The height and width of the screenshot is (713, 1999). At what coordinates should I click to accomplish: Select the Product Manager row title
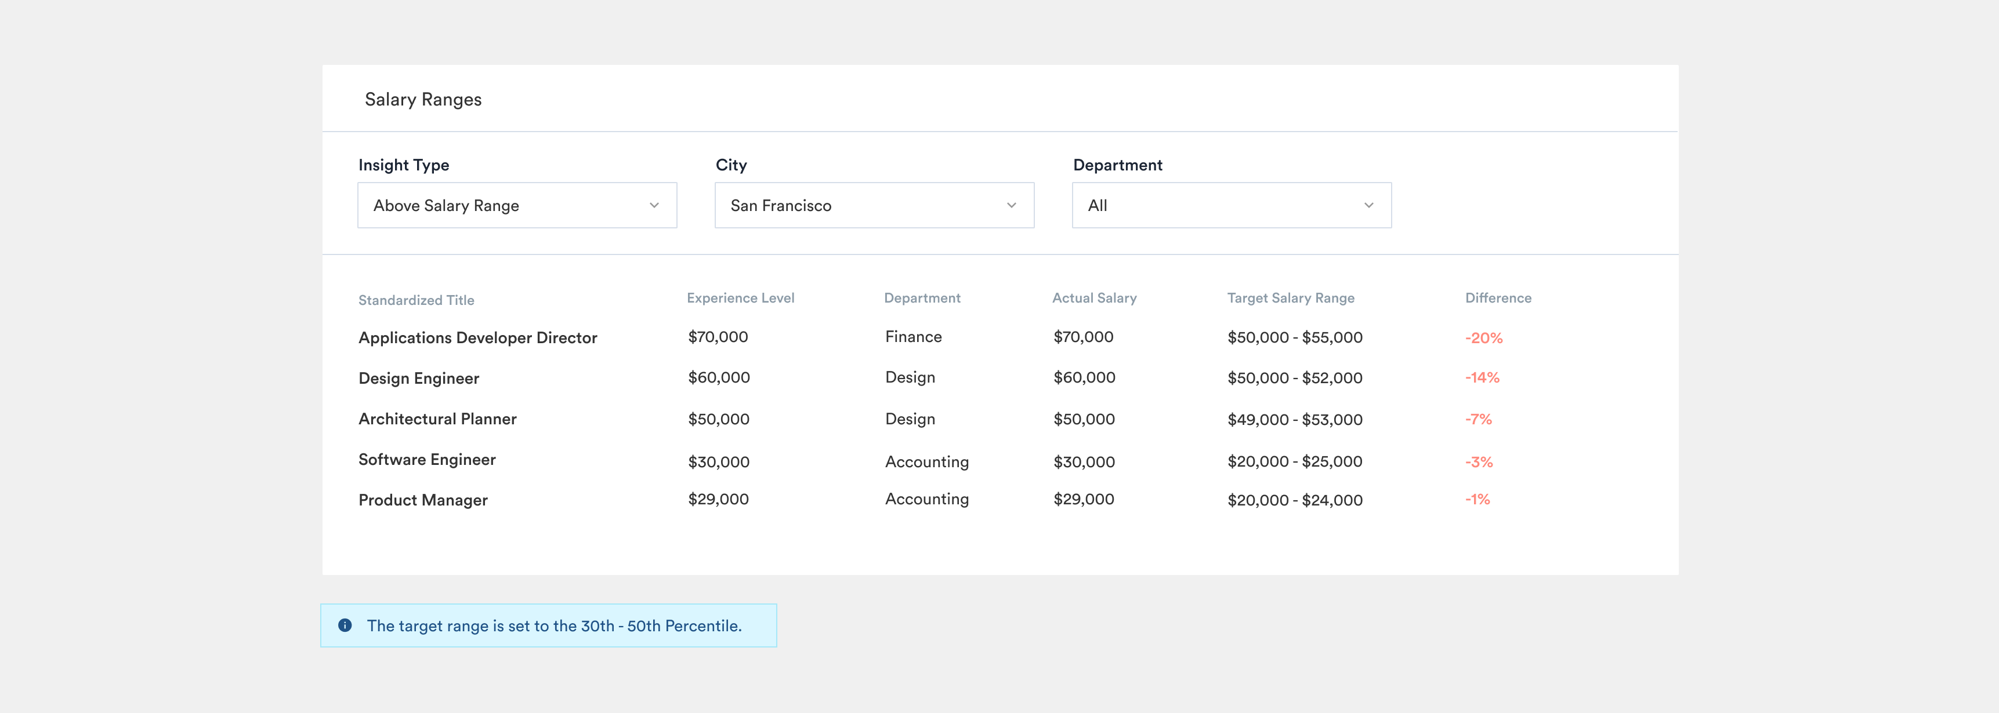423,500
